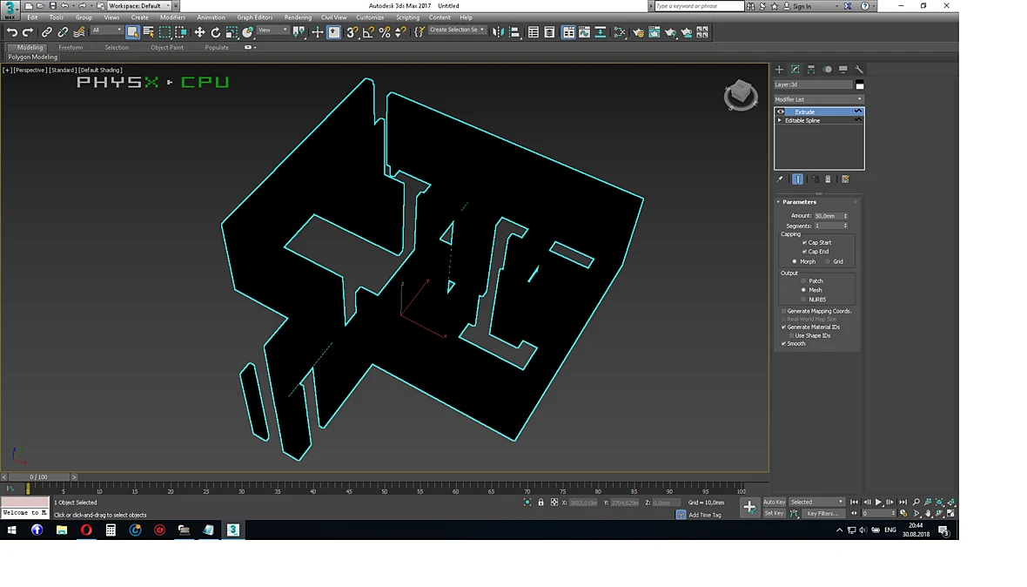
Task: Enable Generate Mapping Coords checkbox
Action: tap(783, 311)
